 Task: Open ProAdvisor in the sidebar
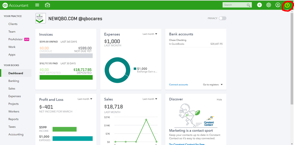[15, 39]
